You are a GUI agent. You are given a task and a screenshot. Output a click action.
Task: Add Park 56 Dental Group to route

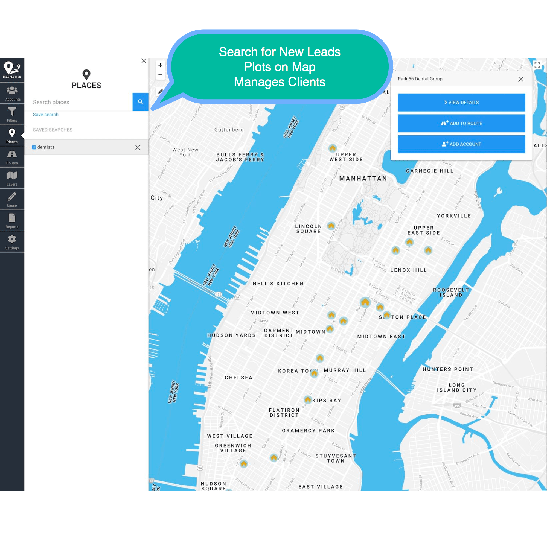[461, 123]
